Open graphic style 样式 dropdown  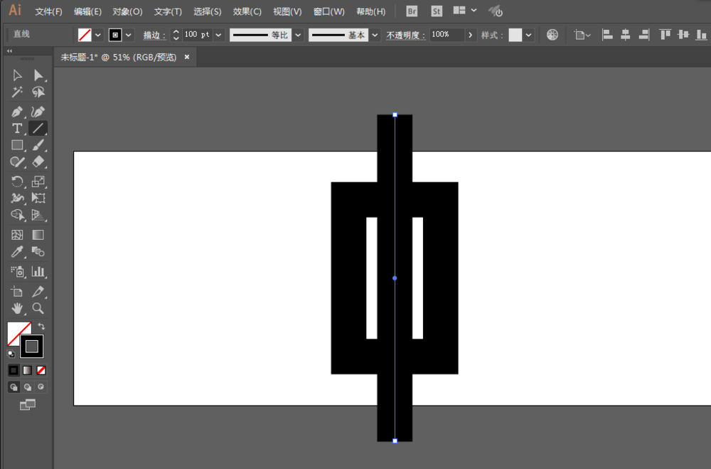[529, 35]
